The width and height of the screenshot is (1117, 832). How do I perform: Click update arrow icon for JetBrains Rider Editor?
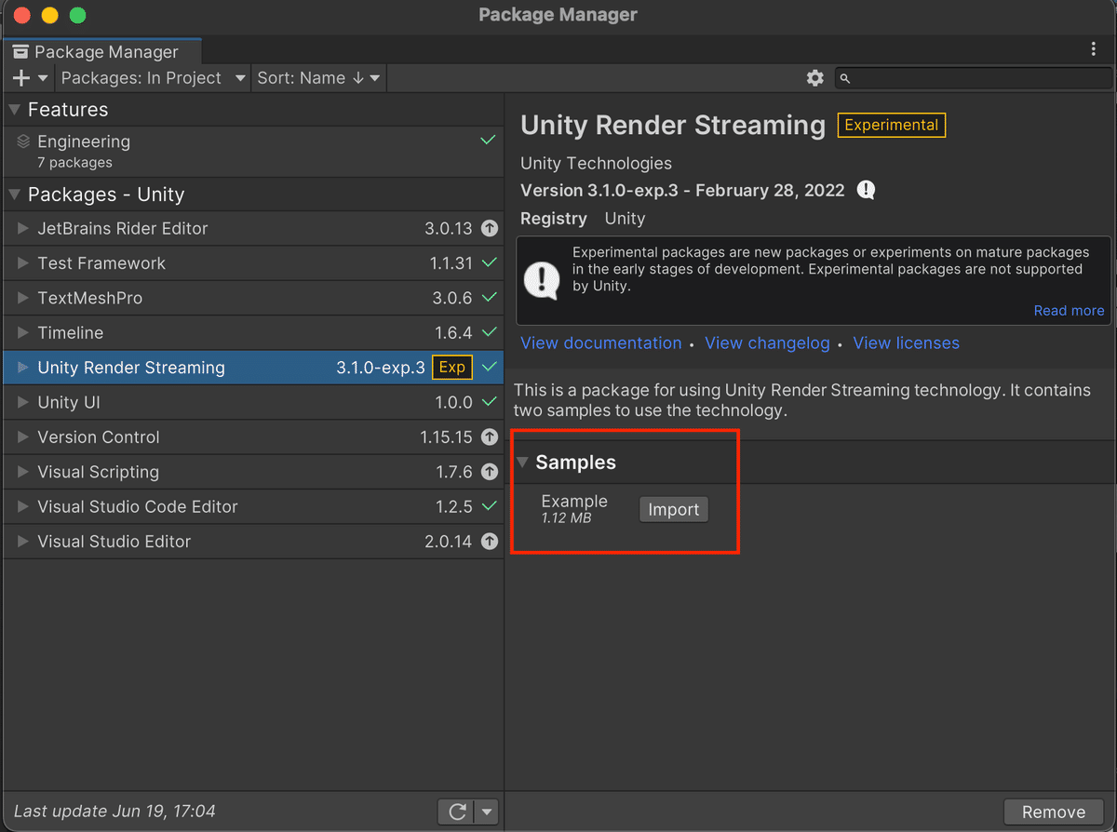pos(490,229)
